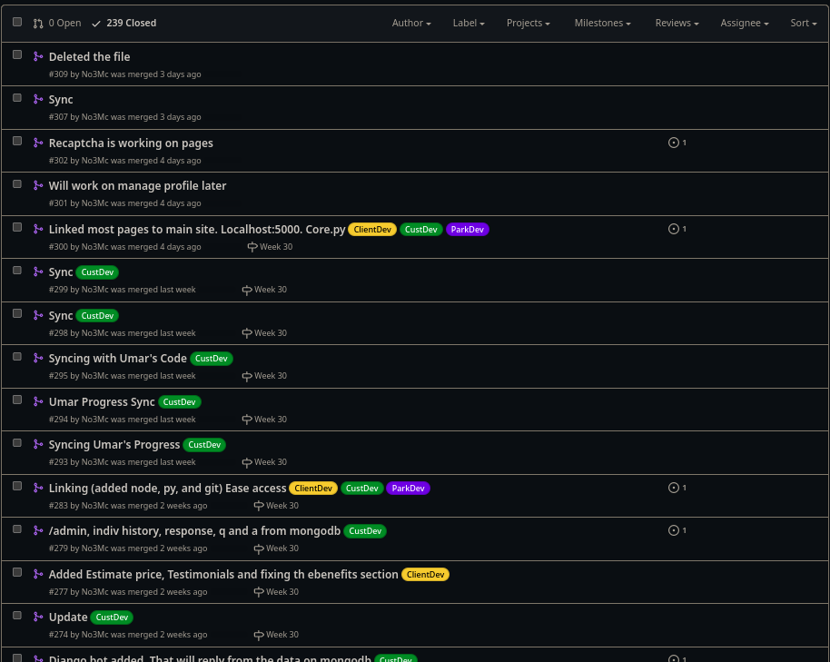Image resolution: width=830 pixels, height=662 pixels.
Task: Click the milestone icon next to Week 30 on #279
Action: (258, 548)
